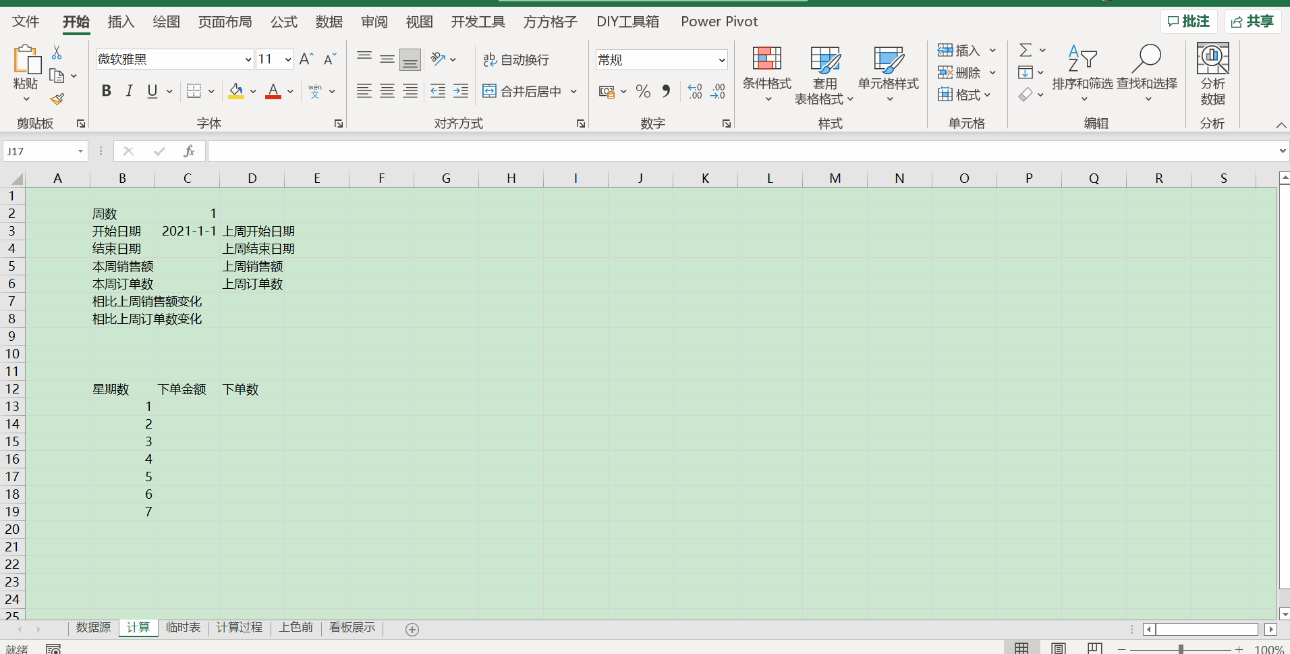Apply percent style to the cell
Viewport: 1290px width, 654px height.
pos(642,90)
